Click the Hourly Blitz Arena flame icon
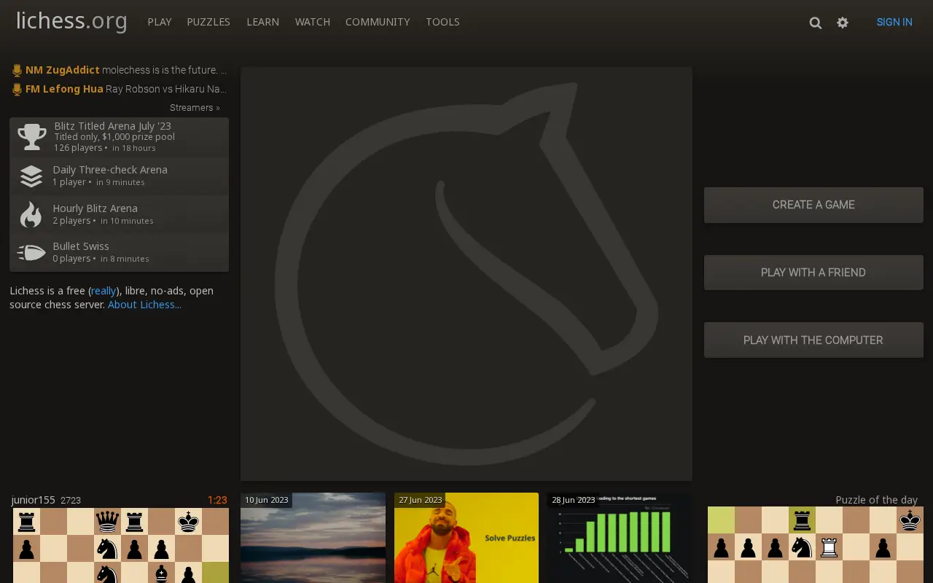Screen dimensions: 933x583 (31, 214)
